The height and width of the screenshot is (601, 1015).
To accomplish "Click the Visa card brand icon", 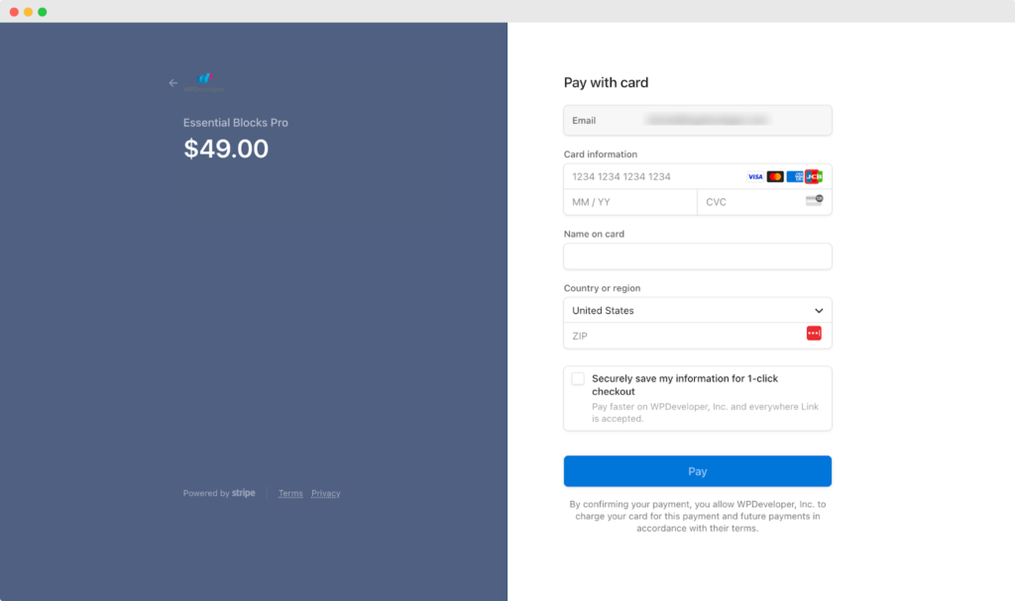I will pos(755,176).
